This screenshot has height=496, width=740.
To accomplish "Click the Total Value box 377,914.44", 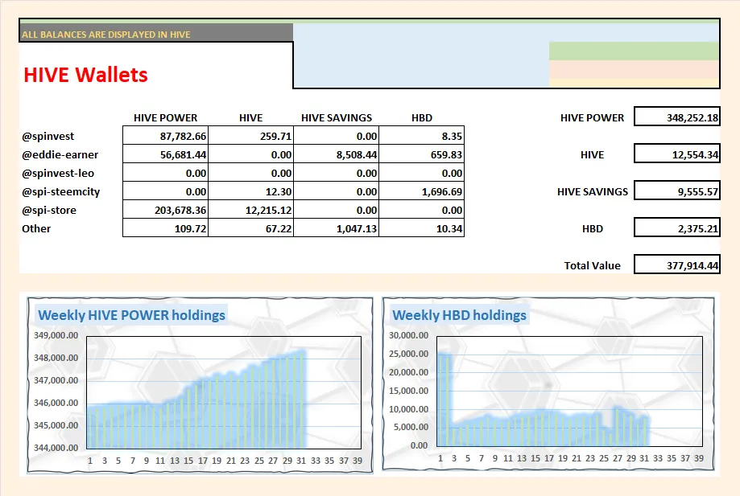I will click(x=677, y=264).
